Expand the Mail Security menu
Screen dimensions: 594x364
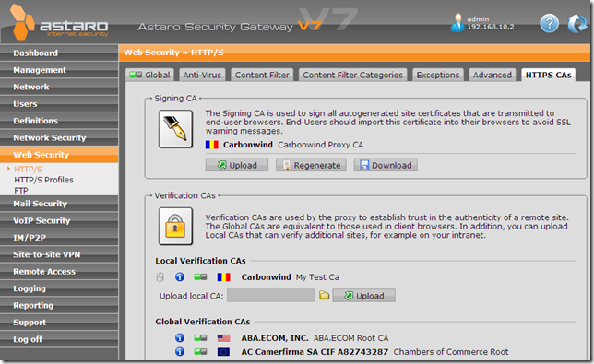(x=59, y=204)
